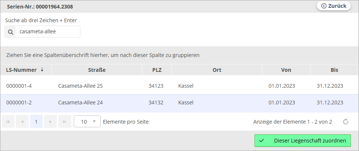Go to next page of results
The image size is (359, 151).
point(50,121)
